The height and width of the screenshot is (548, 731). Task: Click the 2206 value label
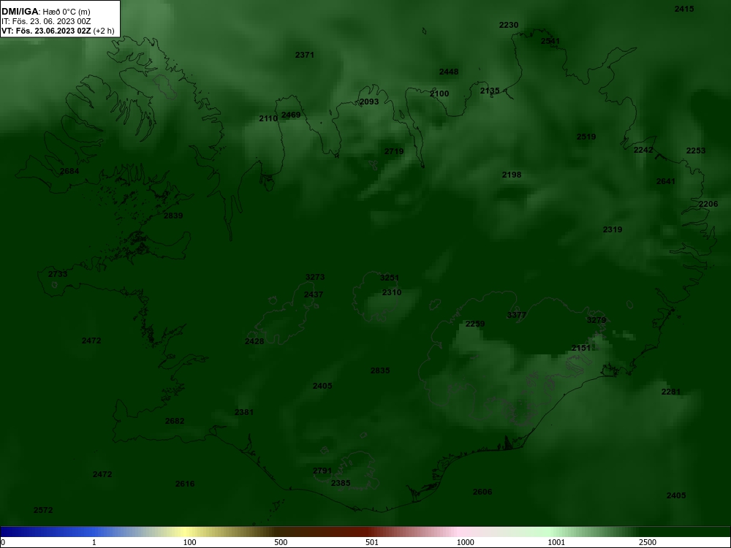[x=708, y=204]
